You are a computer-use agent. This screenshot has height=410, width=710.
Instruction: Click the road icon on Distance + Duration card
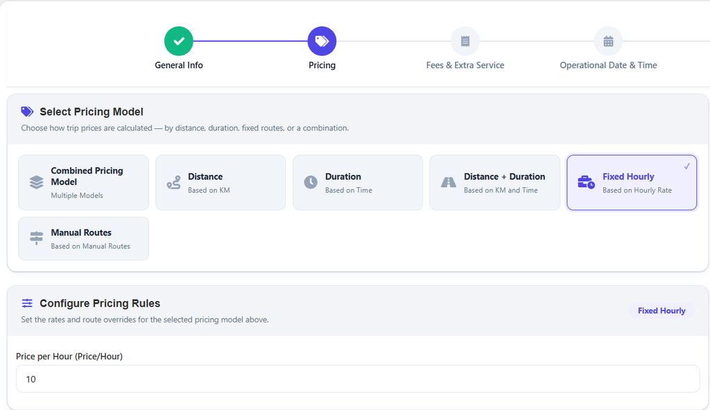coord(449,182)
